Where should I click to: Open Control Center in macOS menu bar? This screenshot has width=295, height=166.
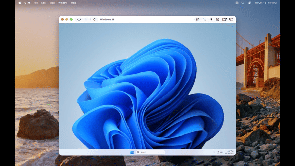point(250,3)
